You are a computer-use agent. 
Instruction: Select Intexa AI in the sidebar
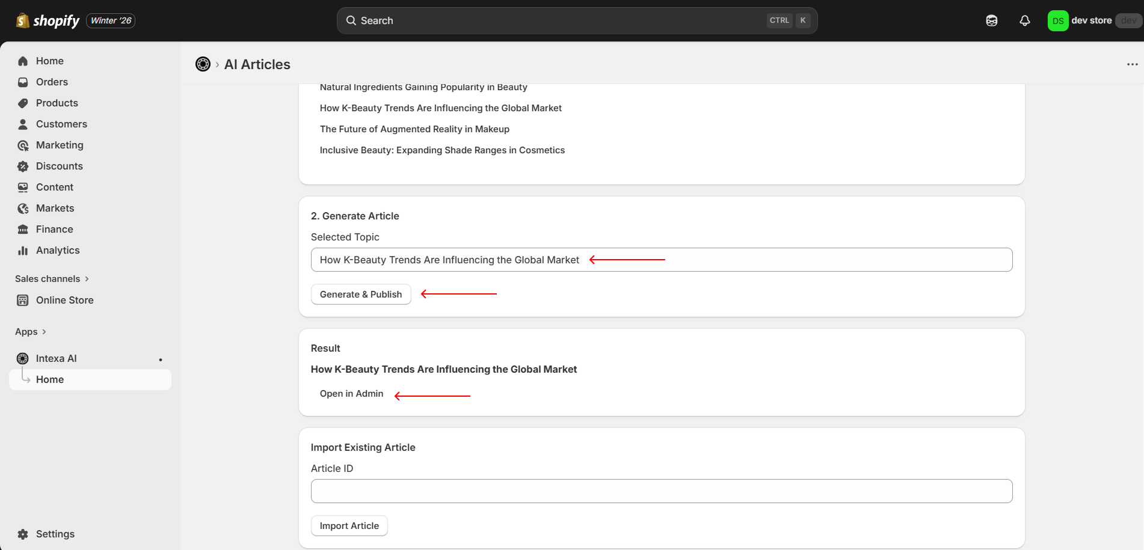coord(56,358)
